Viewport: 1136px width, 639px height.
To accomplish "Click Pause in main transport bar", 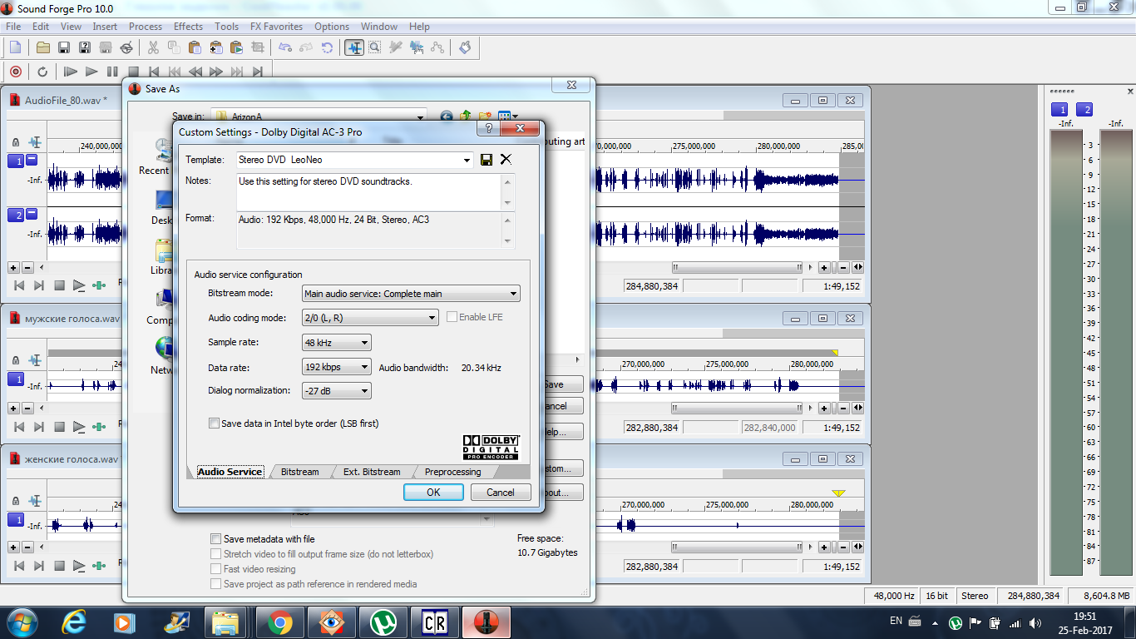I will pyautogui.click(x=112, y=72).
